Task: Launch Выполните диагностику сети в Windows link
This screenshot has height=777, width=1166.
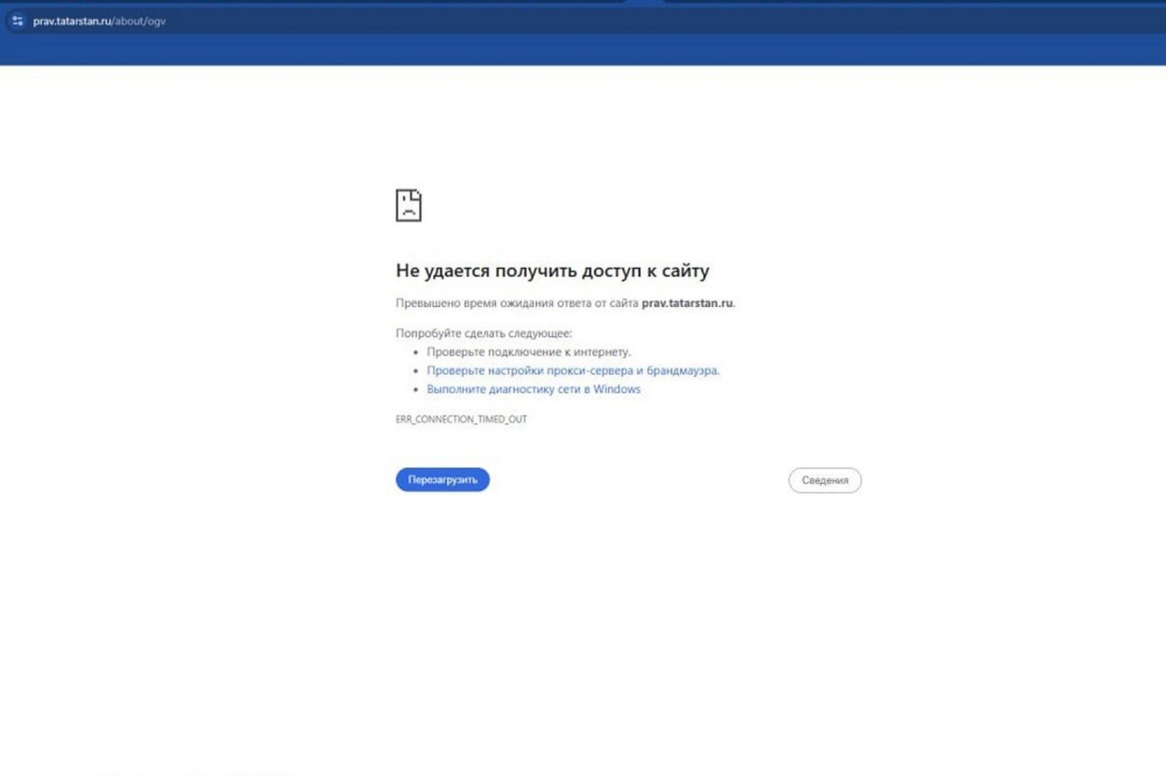Action: (x=533, y=389)
